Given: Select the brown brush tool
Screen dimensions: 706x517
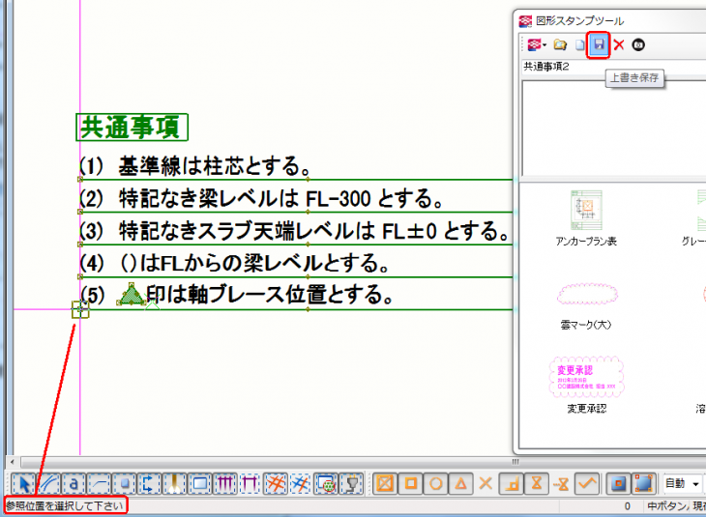Looking at the screenshot, I should pyautogui.click(x=174, y=484).
